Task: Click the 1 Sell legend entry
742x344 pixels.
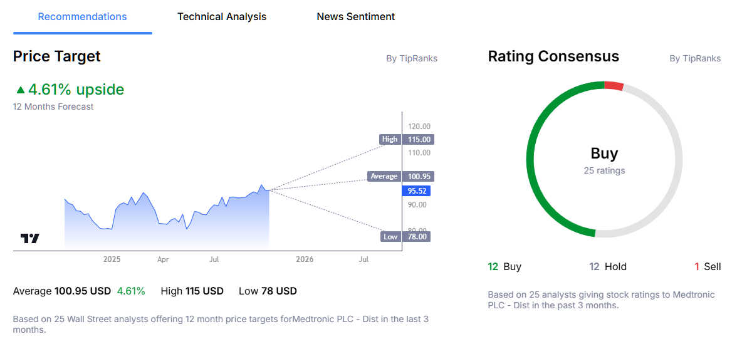Action: (x=707, y=266)
